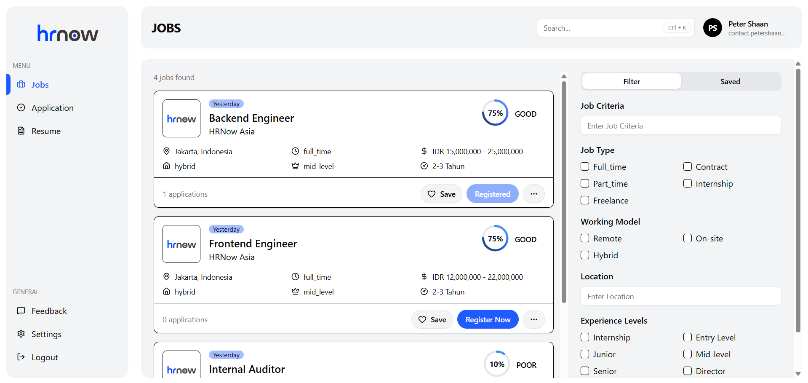Click the Feedback speech bubble icon

coord(21,311)
